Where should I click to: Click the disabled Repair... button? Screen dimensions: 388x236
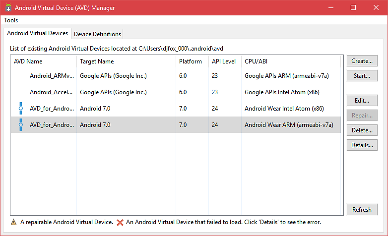click(x=362, y=116)
